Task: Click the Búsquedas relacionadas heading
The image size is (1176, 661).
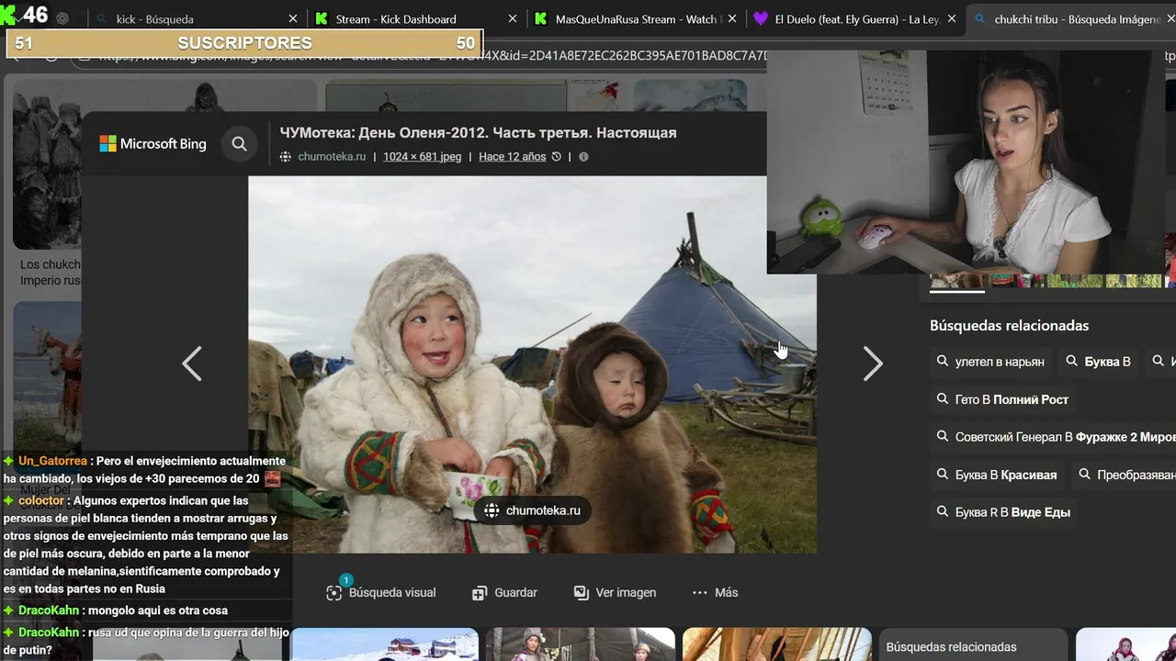Action: (1009, 326)
